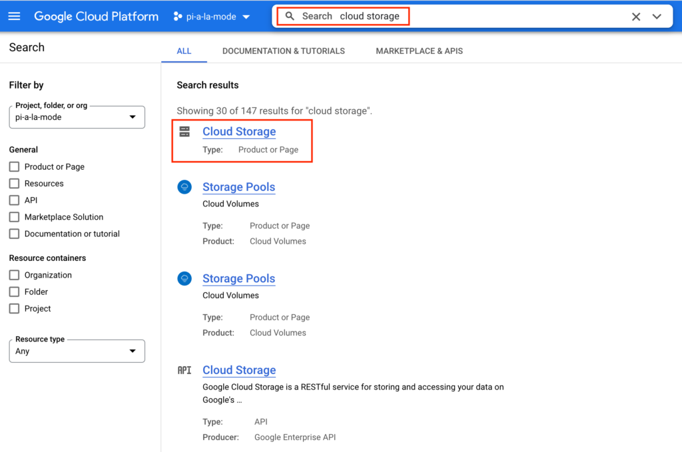Switch to the ALL tab
The image size is (682, 452).
pos(184,51)
